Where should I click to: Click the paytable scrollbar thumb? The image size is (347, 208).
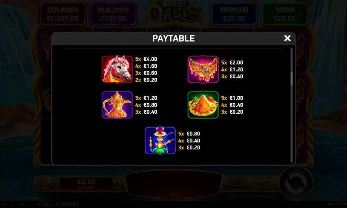click(x=291, y=78)
